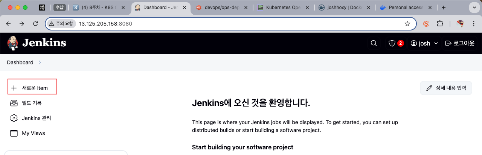482x155 pixels.
Task: Click the Dashboard breadcrumb link
Action: [x=20, y=62]
